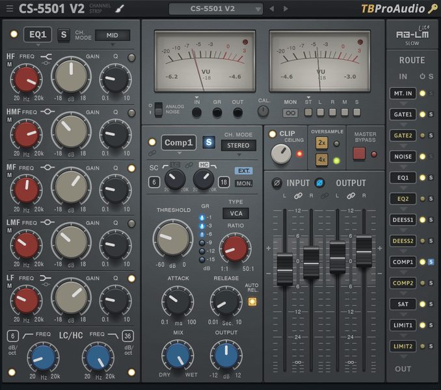
Task: Toggle the CLIP power LED
Action: (272, 134)
